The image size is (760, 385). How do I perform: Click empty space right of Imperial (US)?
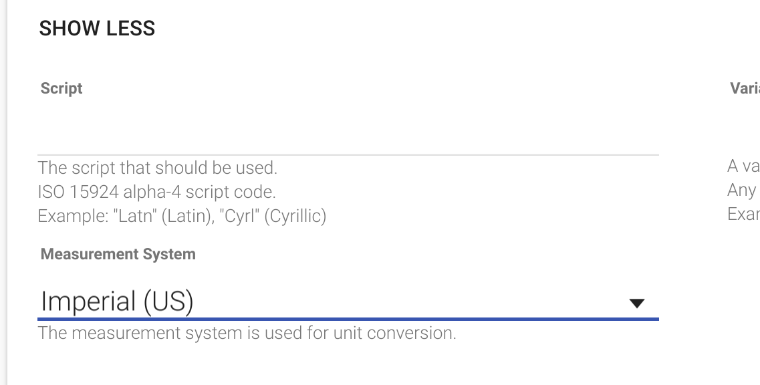tap(407, 301)
